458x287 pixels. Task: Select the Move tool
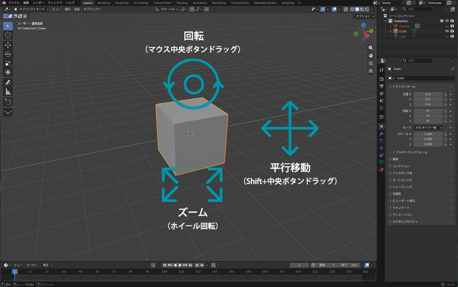click(x=8, y=45)
